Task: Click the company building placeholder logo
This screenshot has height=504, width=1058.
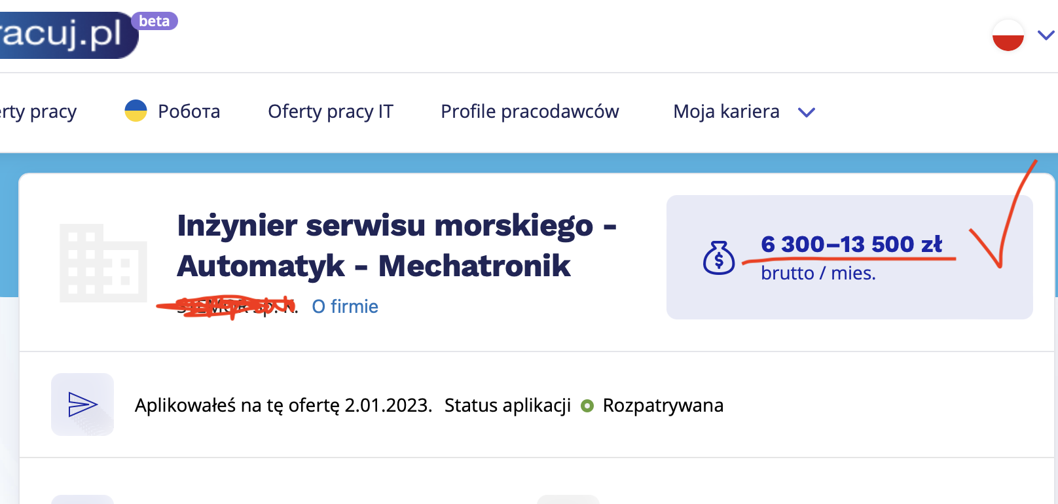Action: [103, 263]
